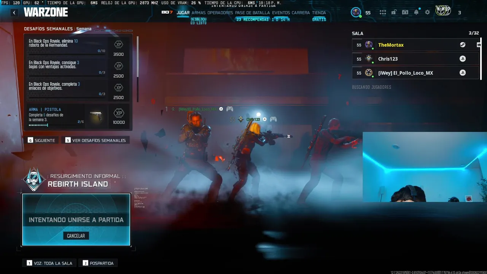Click the player level 55 in top bar
The width and height of the screenshot is (487, 274).
(x=368, y=13)
